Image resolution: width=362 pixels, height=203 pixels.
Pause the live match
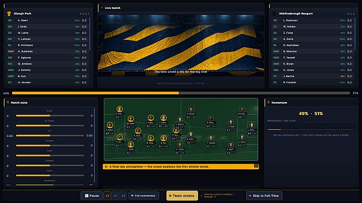click(92, 196)
